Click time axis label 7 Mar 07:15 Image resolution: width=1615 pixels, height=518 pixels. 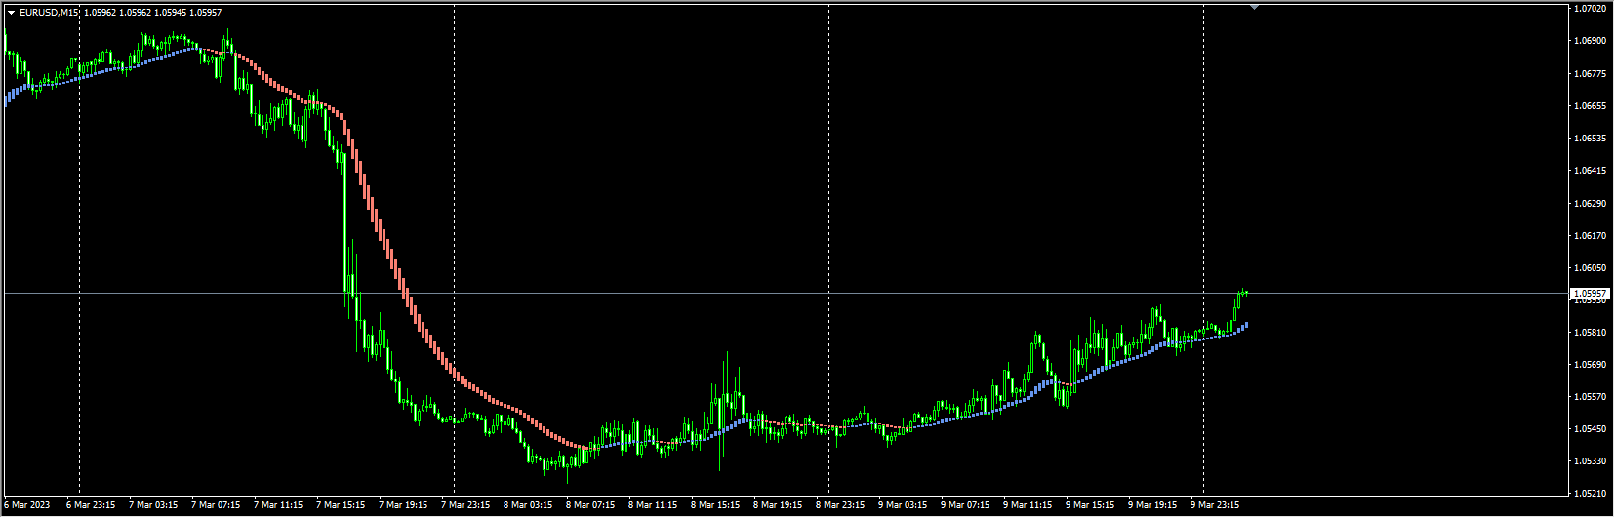(216, 505)
